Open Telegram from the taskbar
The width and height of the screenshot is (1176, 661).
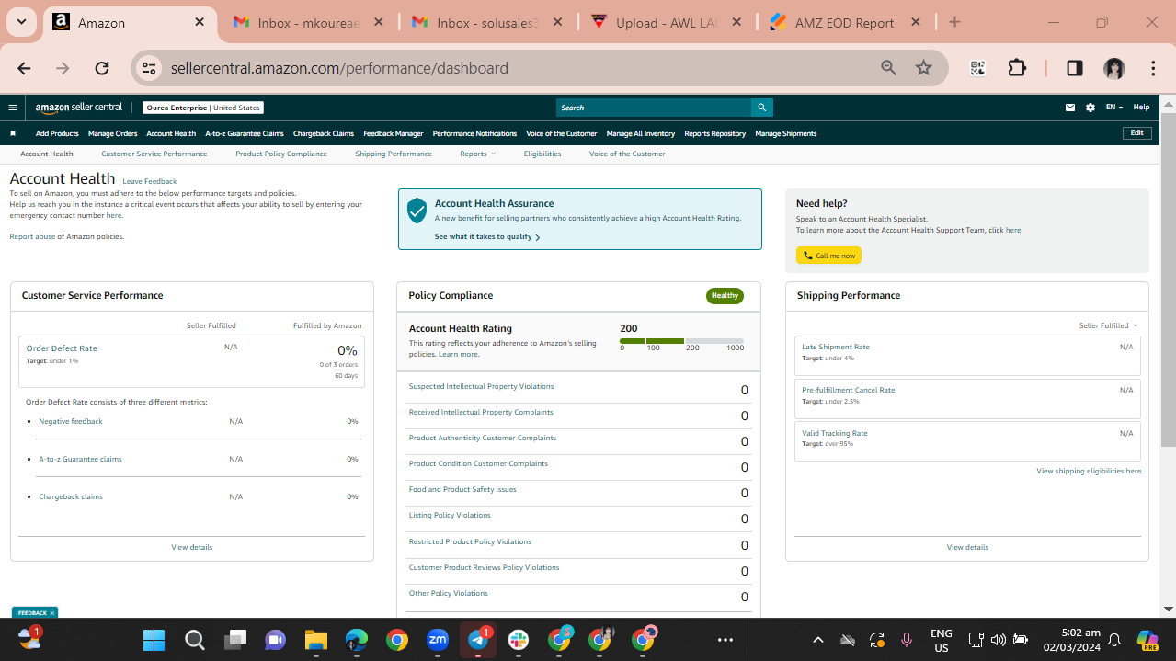(478, 640)
